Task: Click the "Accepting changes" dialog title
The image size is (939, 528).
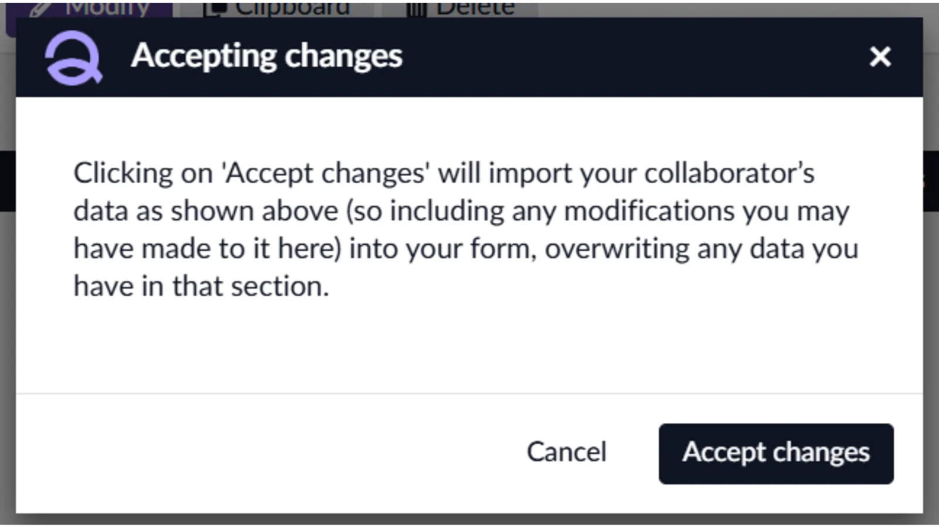Action: 267,56
